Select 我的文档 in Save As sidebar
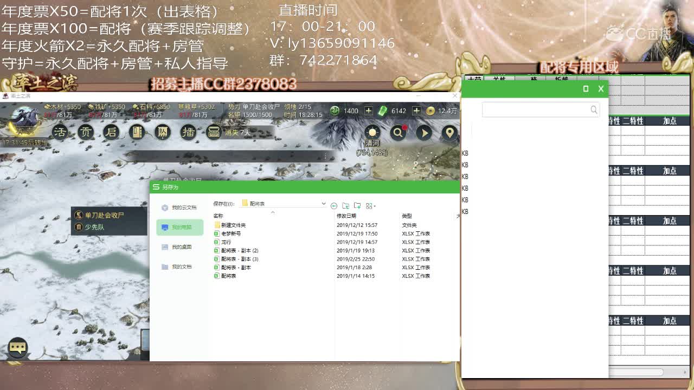 coord(179,266)
